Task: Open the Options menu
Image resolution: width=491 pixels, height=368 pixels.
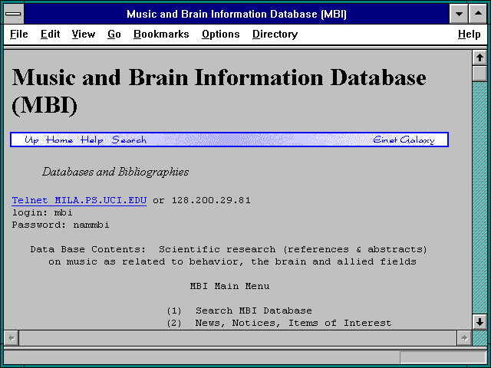Action: click(220, 34)
